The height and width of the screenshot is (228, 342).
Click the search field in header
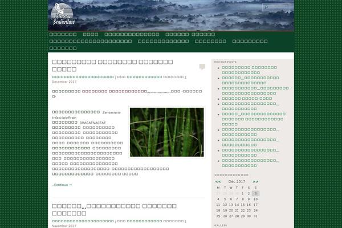(x=276, y=7)
